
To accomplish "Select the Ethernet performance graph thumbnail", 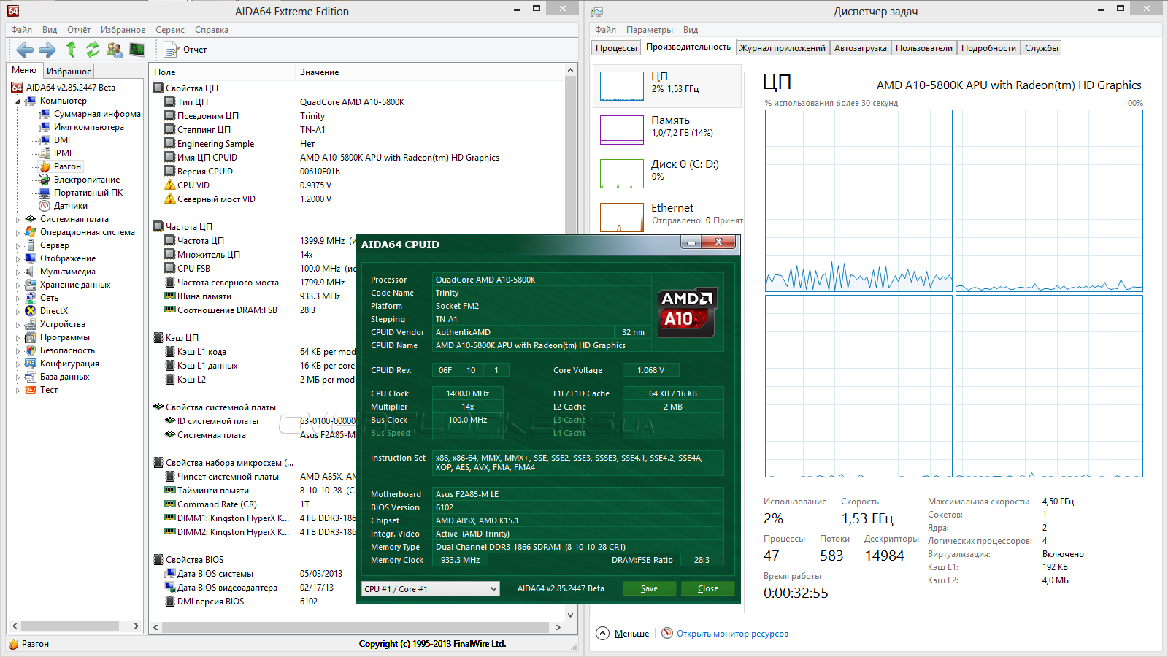I will coord(621,217).
